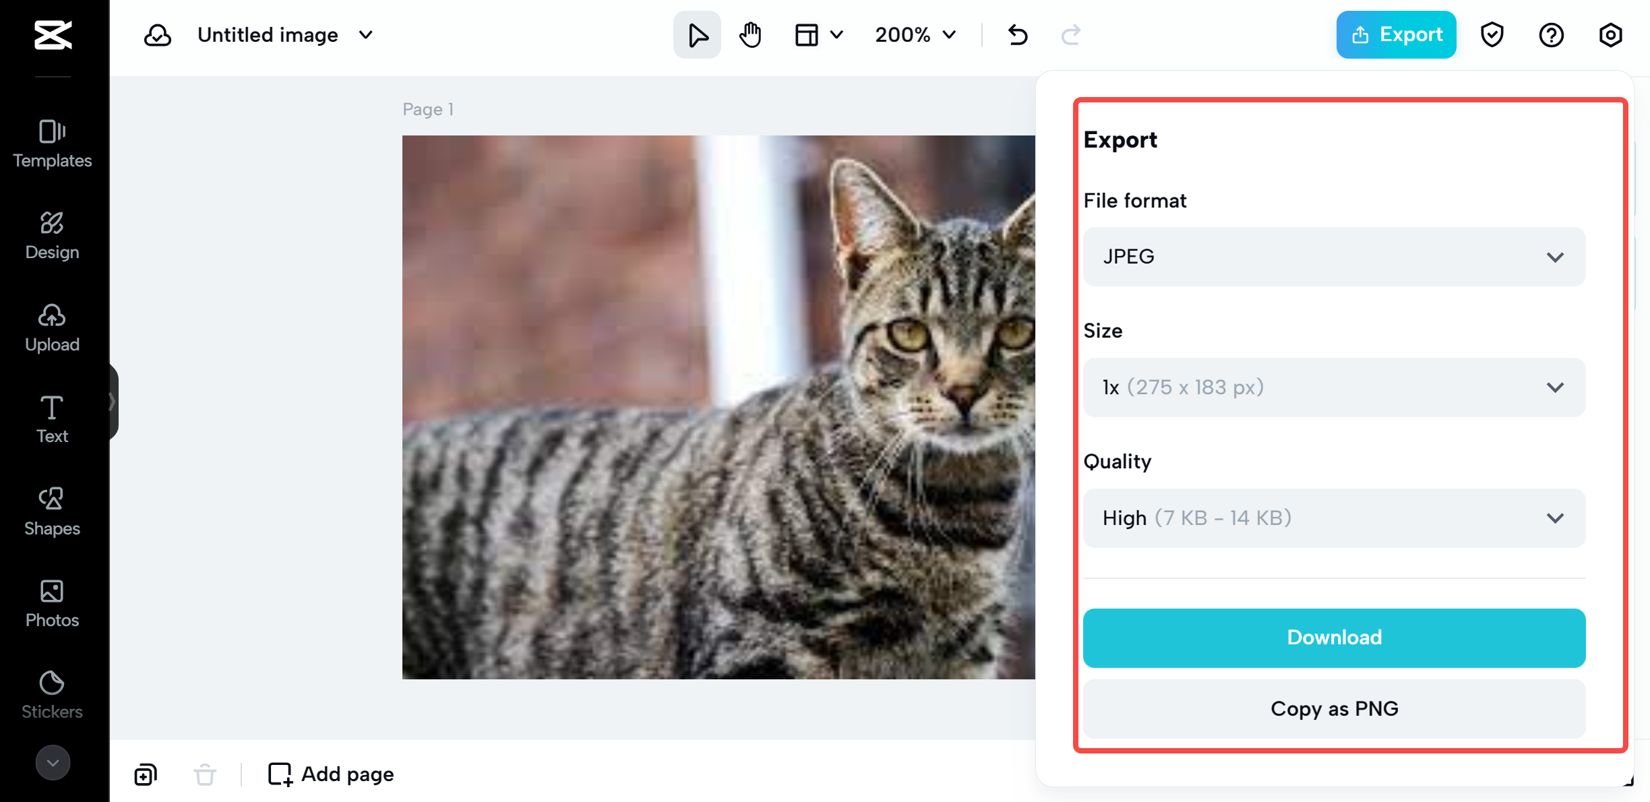This screenshot has width=1650, height=802.
Task: Expand the Size 1x dropdown
Action: [x=1334, y=388]
